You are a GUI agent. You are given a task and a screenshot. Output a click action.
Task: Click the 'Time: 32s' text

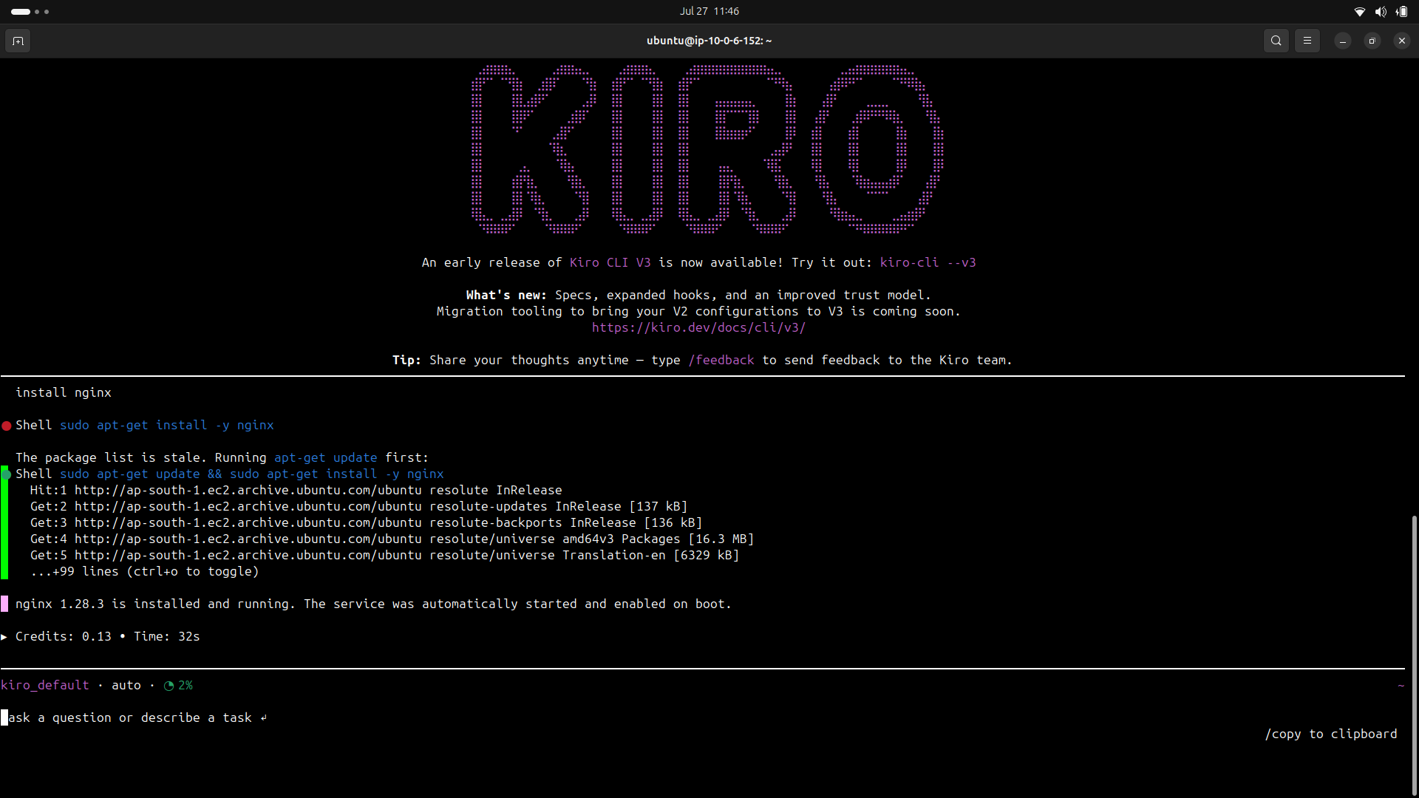pyautogui.click(x=166, y=636)
